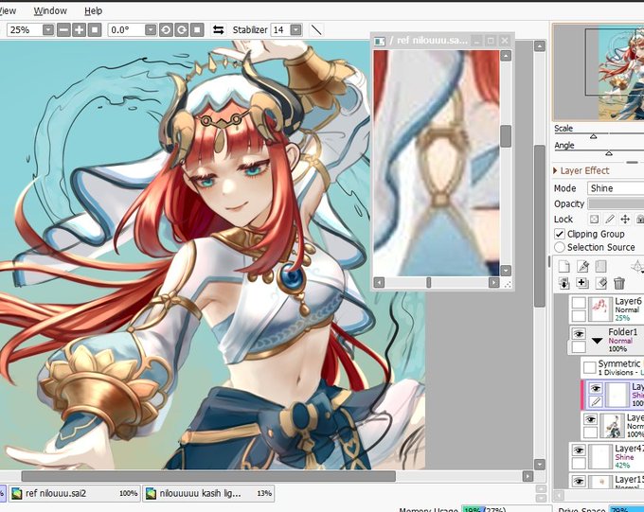Click the ref nilouuu window title icon
Viewport: 644px width, 512px height.
[380, 41]
